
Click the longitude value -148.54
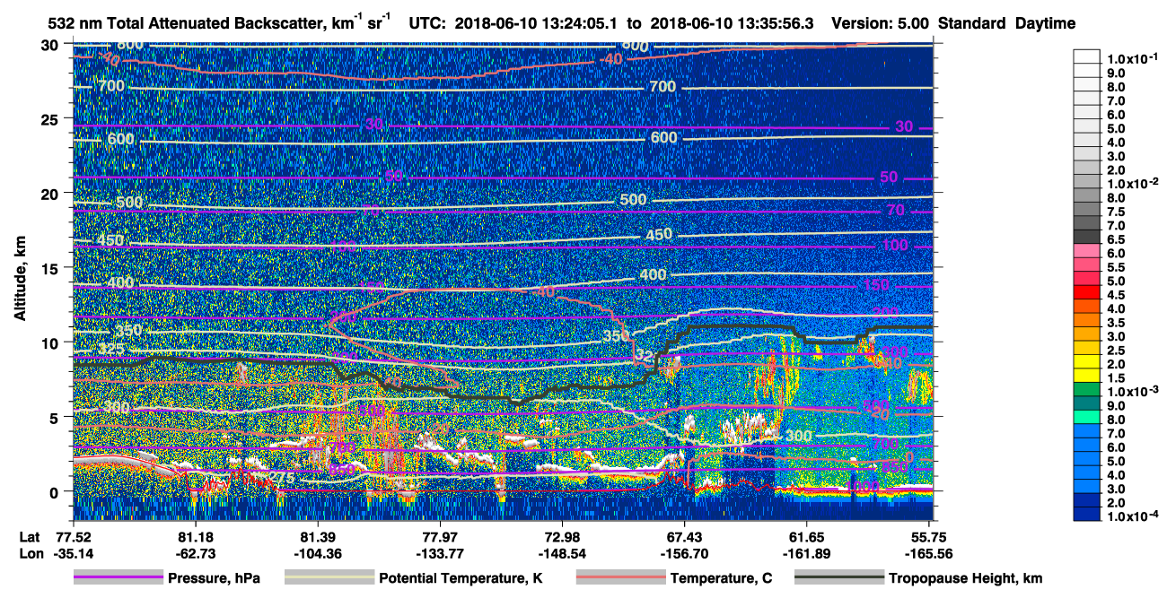[x=562, y=553]
